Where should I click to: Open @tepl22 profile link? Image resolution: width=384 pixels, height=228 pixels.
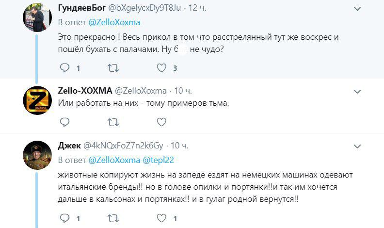pos(158,160)
